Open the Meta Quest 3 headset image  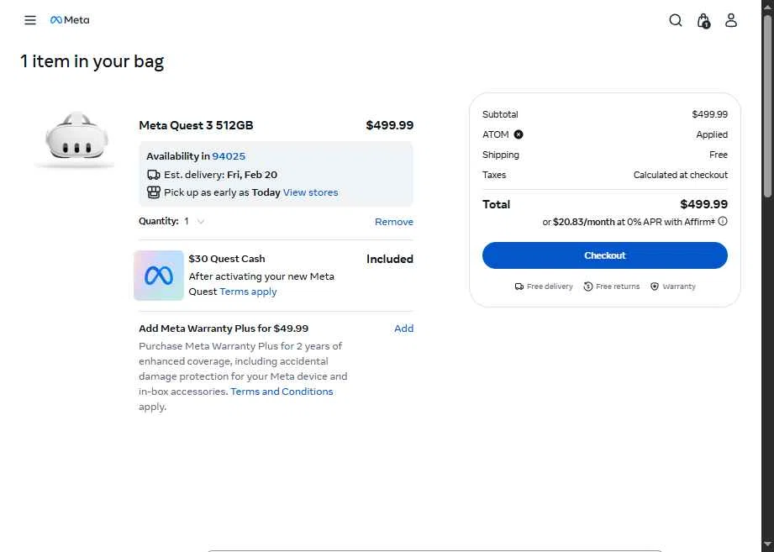pos(76,139)
